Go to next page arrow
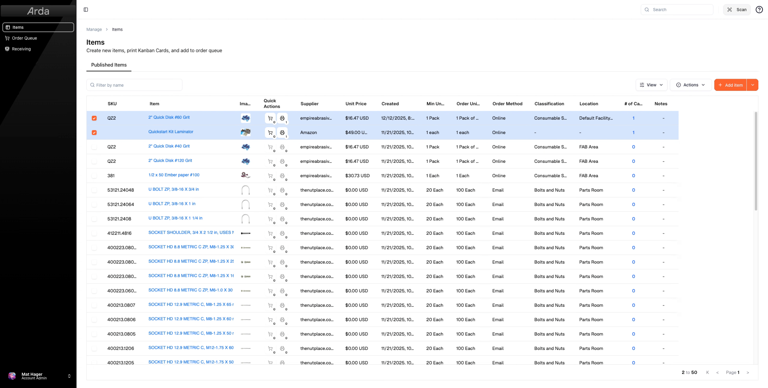 [x=748, y=372]
